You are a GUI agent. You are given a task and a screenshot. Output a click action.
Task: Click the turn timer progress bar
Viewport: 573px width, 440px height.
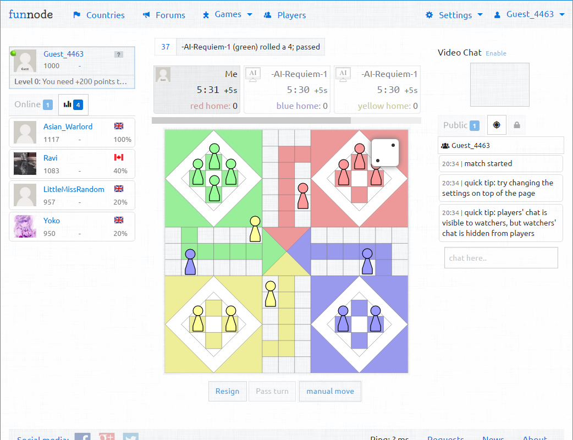pos(286,120)
